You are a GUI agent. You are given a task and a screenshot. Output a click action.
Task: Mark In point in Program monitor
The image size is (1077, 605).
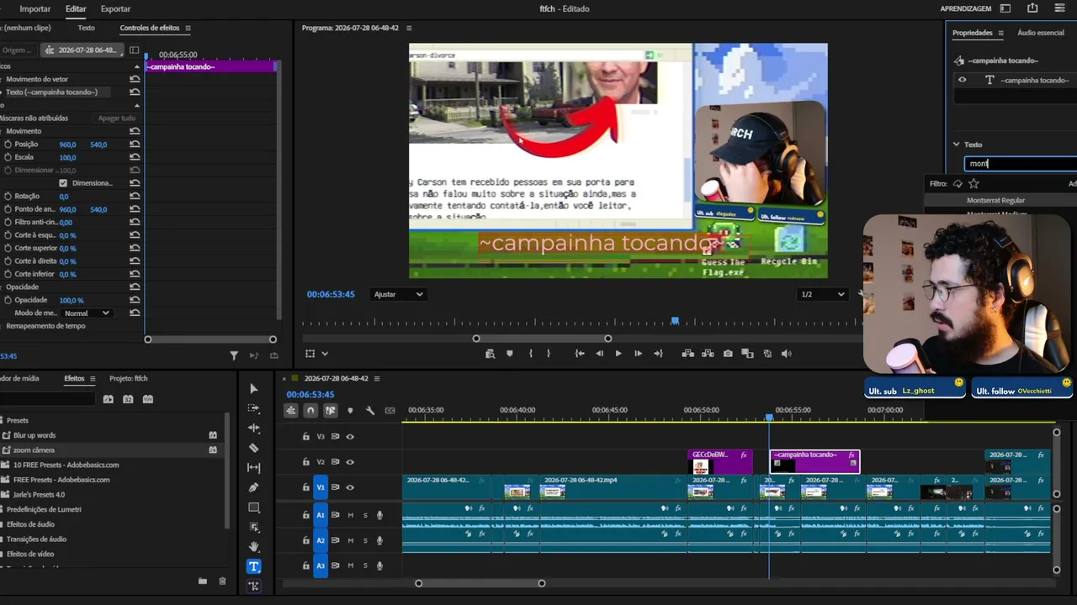[530, 354]
